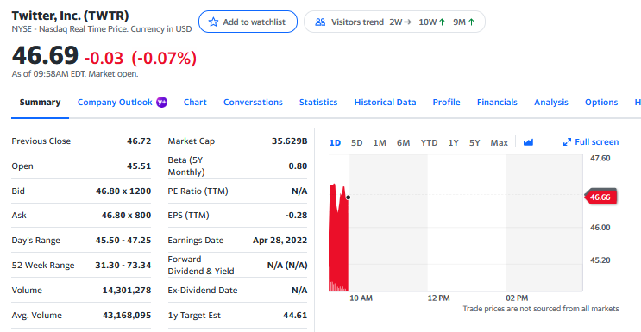Open the Company Outlook tab
Image resolution: width=641 pixels, height=332 pixels.
[115, 103]
